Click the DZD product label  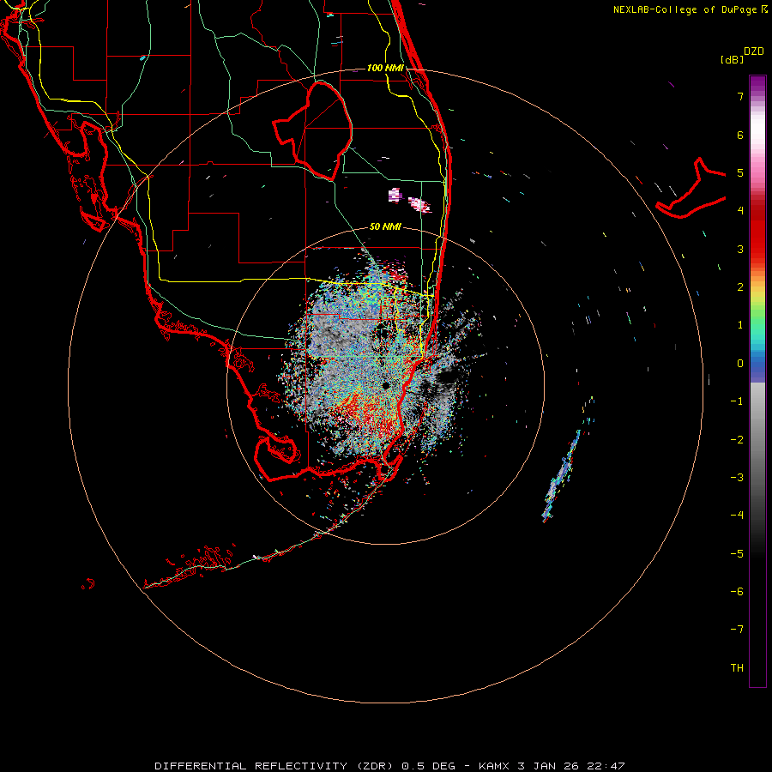(x=753, y=51)
